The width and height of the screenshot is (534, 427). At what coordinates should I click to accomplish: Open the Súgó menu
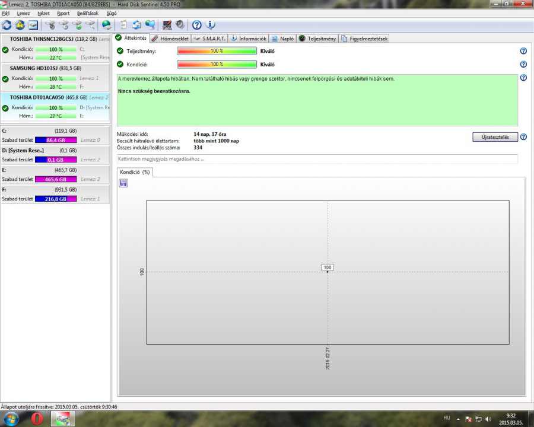112,13
